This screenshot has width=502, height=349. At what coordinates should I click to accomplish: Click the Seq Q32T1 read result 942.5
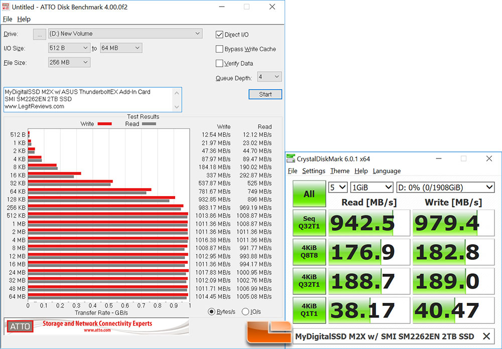pos(369,223)
